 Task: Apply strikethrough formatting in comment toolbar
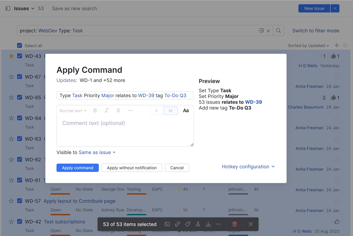pos(119,110)
